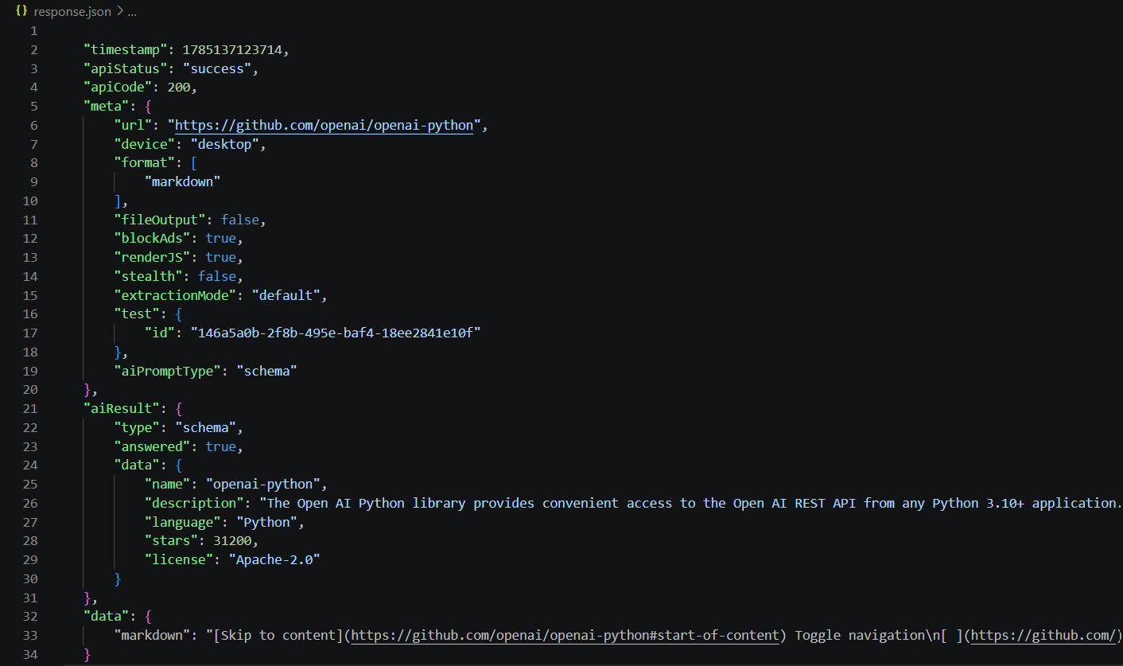
Task: Select the "openai-python" value on line 25
Action: coord(263,484)
